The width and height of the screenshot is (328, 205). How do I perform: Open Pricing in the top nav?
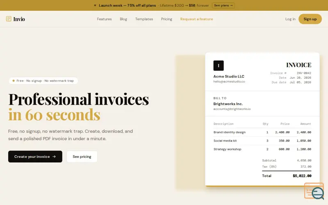pos(166,19)
